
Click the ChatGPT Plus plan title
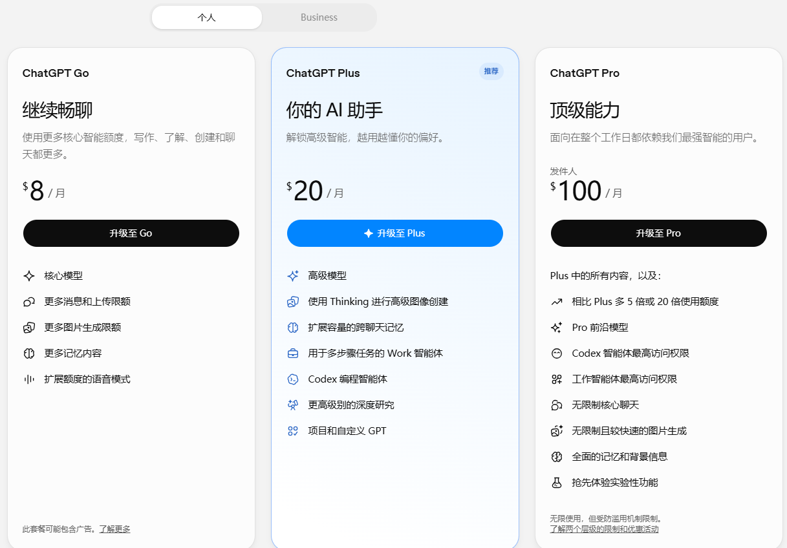pos(323,73)
